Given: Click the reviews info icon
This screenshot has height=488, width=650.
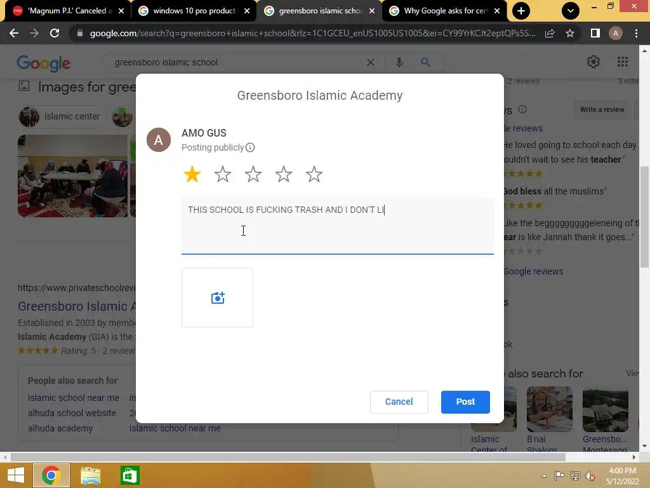Looking at the screenshot, I should (522, 109).
